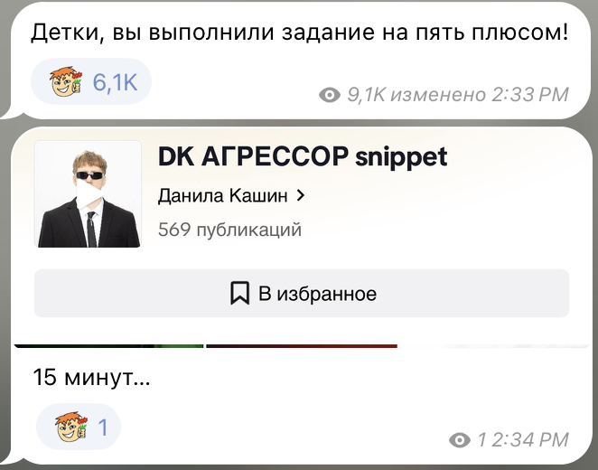This screenshot has height=470, width=598.
Task: Click the green segment of the color bar
Action: [109, 346]
